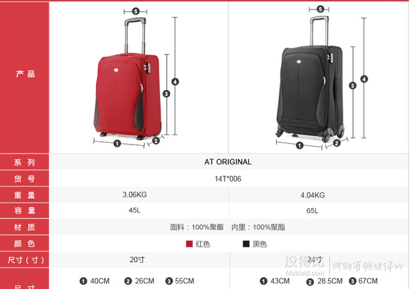Screen dimensions: 410x289
Task: Click marker 1 below black suitcase
Action: click(x=300, y=145)
